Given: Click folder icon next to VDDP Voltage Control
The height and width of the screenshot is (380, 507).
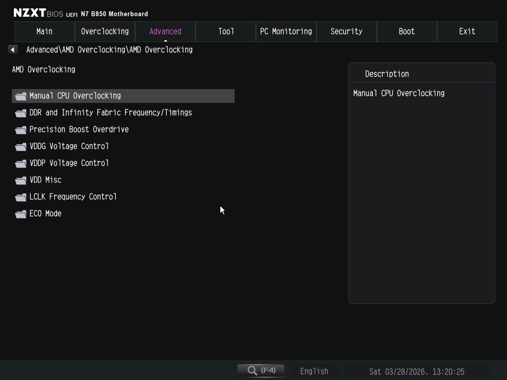Looking at the screenshot, I should click(x=21, y=163).
